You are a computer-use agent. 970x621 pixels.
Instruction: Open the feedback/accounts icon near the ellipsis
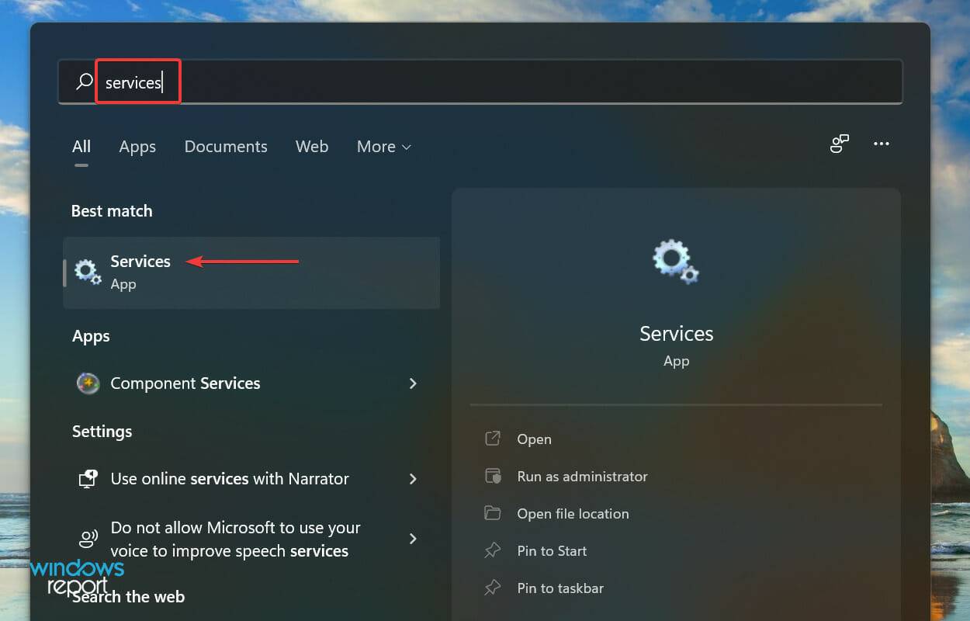tap(840, 144)
